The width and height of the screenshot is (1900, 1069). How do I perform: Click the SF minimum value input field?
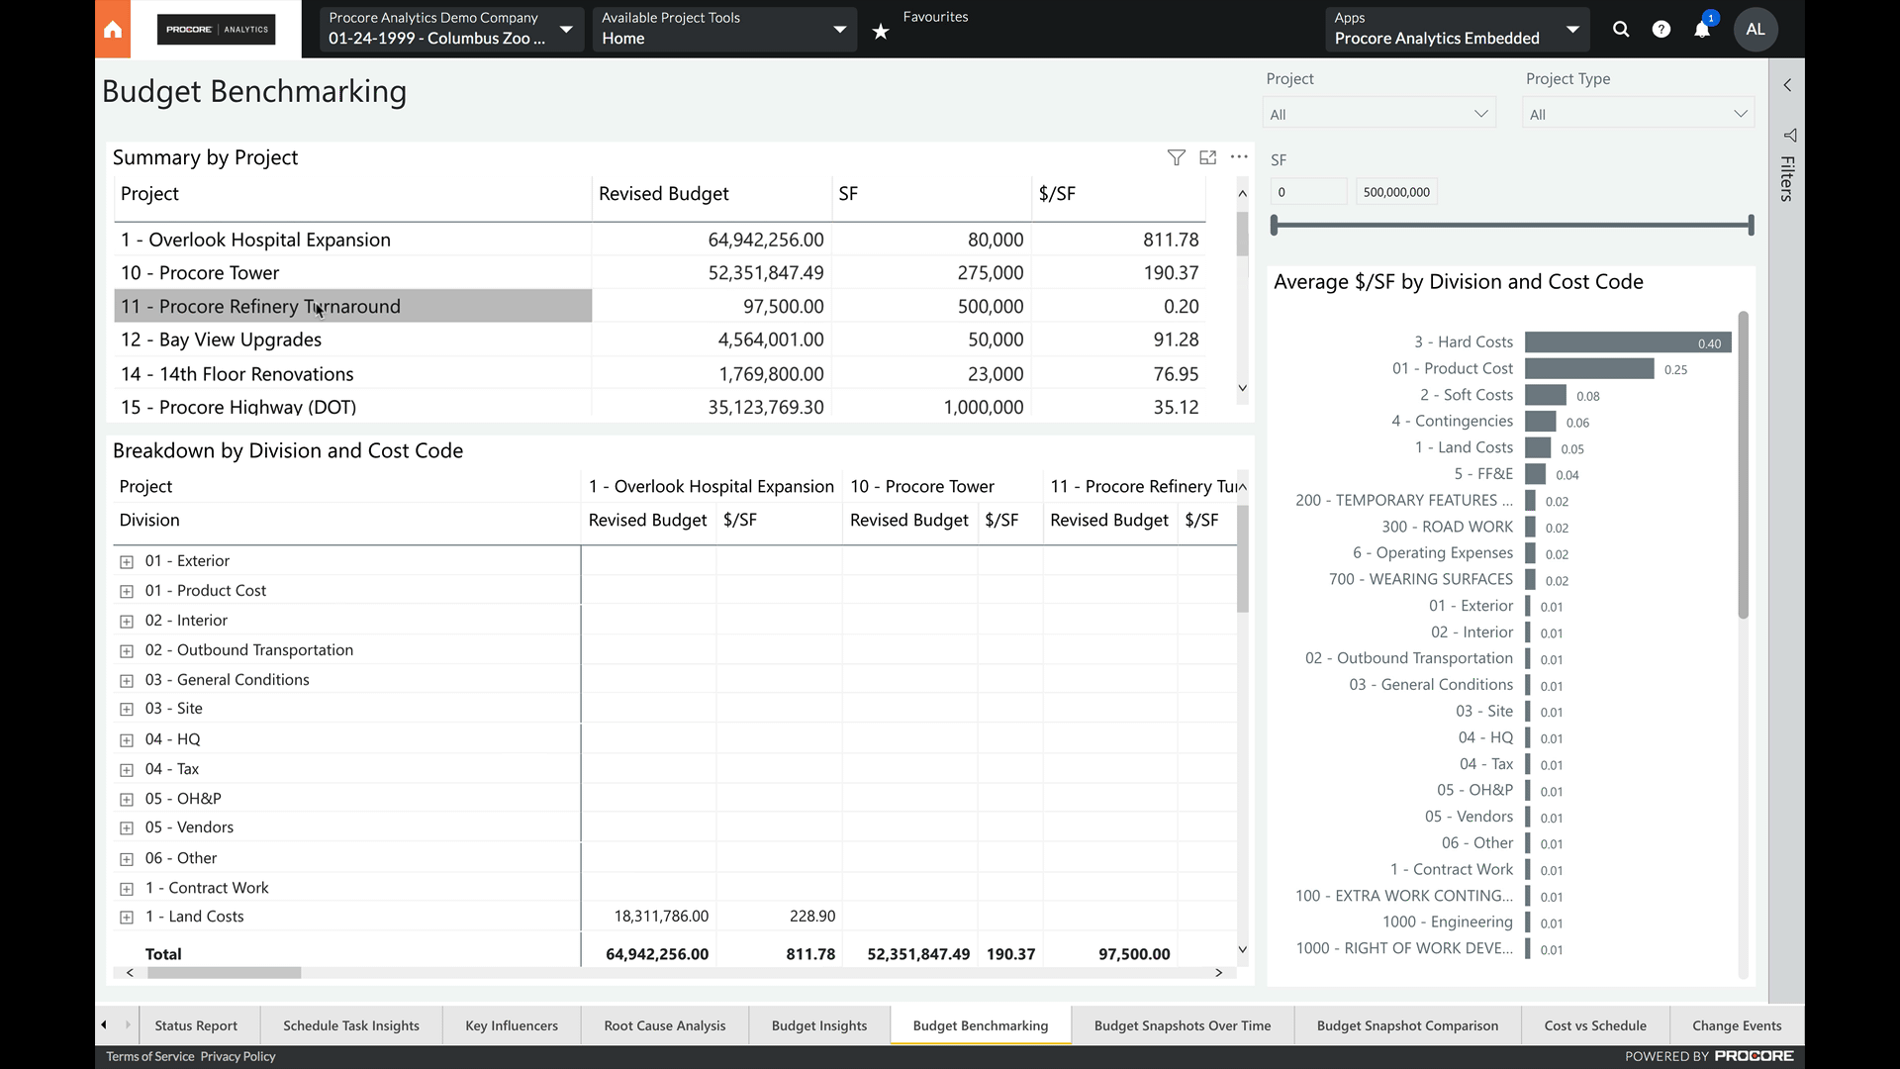point(1308,192)
